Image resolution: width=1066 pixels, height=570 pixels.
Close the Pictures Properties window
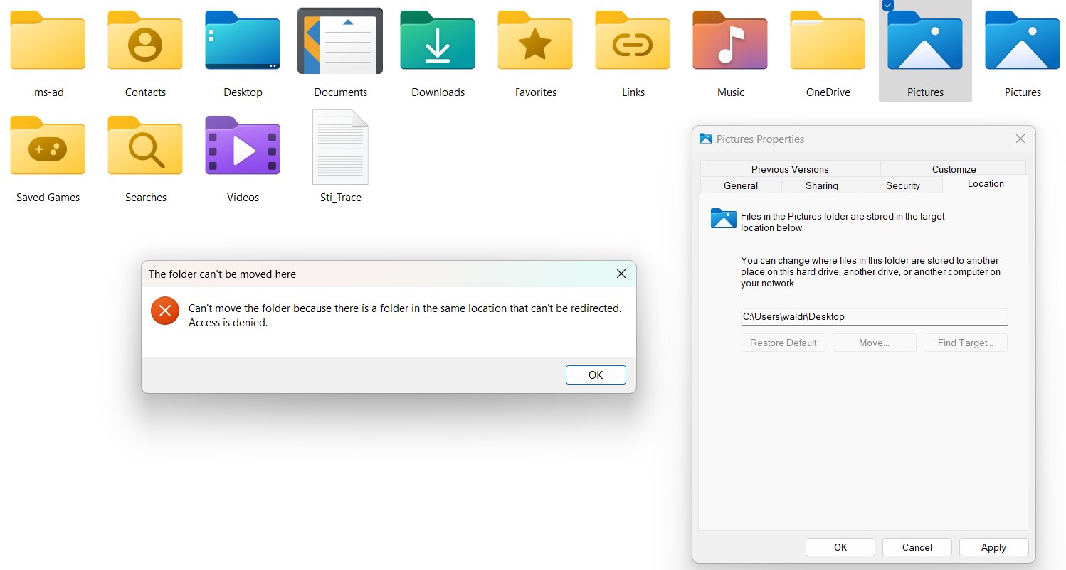click(1020, 139)
